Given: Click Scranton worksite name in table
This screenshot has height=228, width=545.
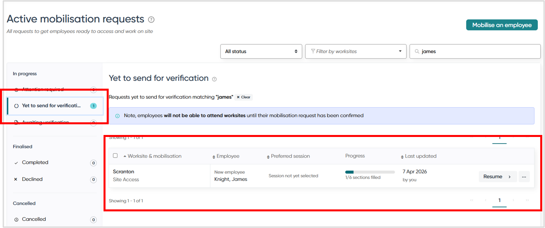Looking at the screenshot, I should tap(123, 172).
